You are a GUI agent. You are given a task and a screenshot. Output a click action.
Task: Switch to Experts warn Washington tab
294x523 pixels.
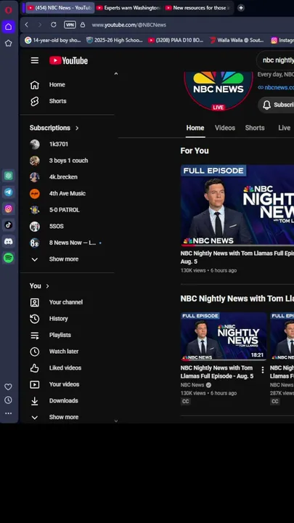(x=129, y=8)
